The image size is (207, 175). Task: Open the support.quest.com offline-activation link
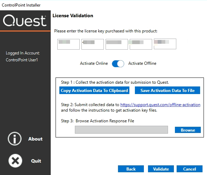[x=160, y=104]
